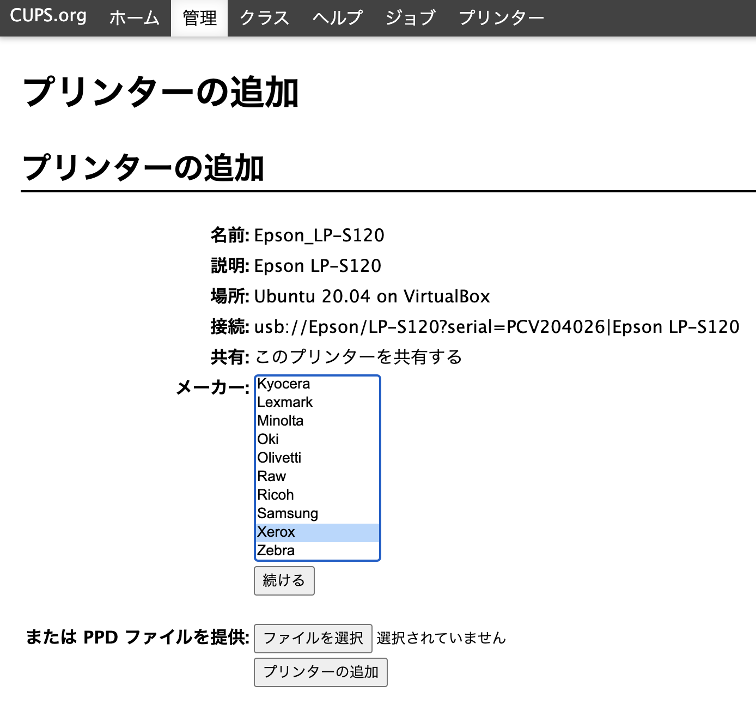Choose Zebra from maker list
The image size is (756, 704).
318,551
